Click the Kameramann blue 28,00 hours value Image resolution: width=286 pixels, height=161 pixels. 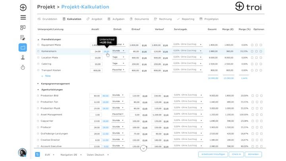[106, 51]
